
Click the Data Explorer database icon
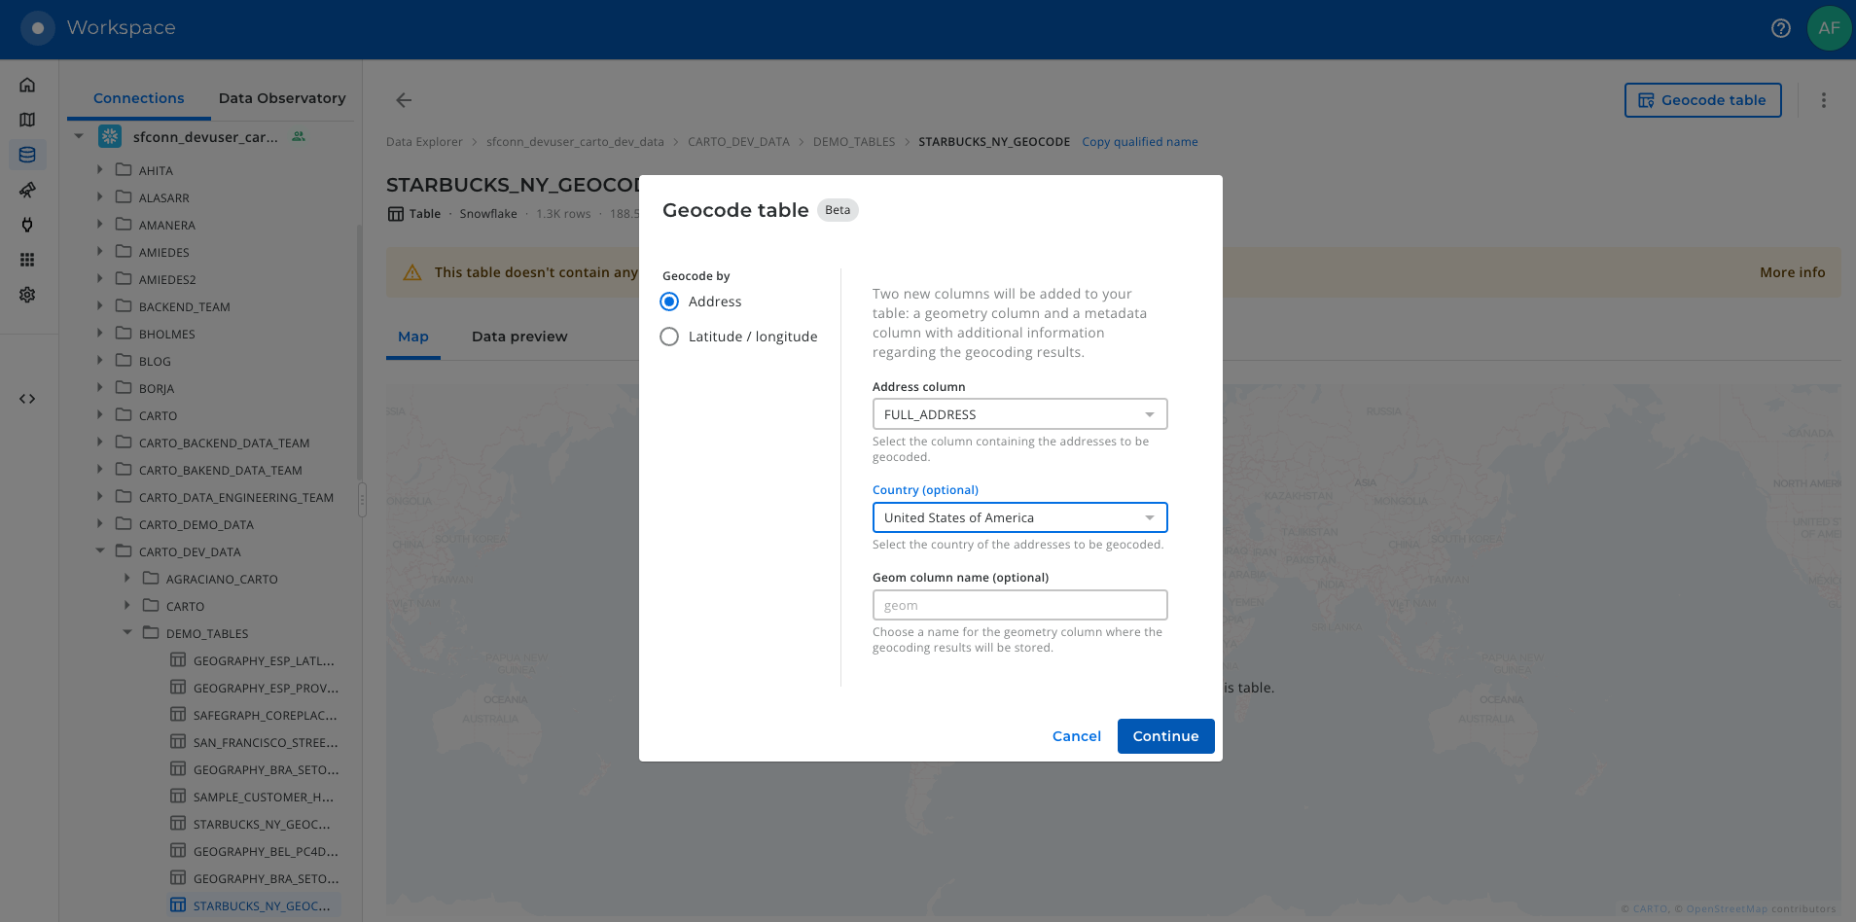click(27, 155)
